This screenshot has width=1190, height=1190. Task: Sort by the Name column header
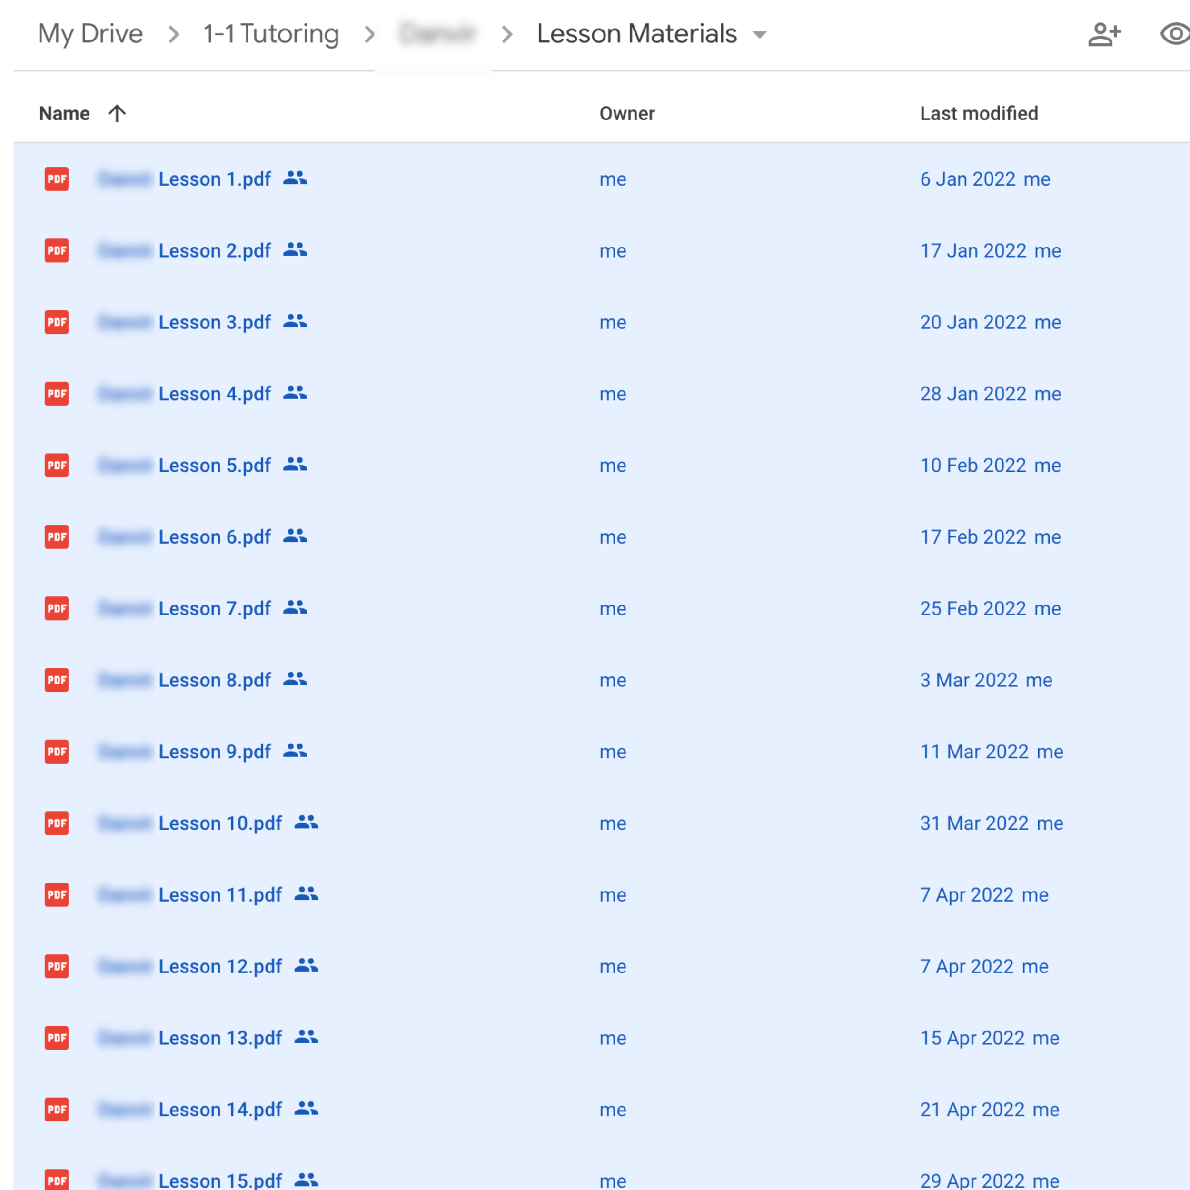(x=64, y=113)
